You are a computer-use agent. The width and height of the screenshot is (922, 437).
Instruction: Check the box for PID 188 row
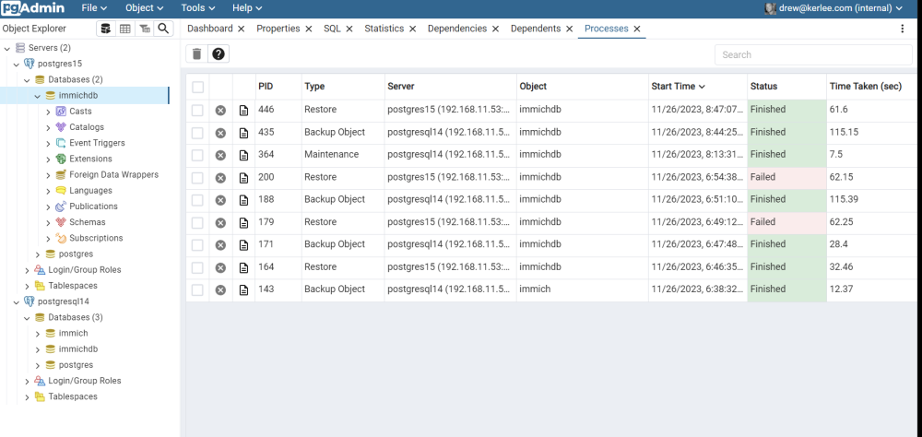197,199
